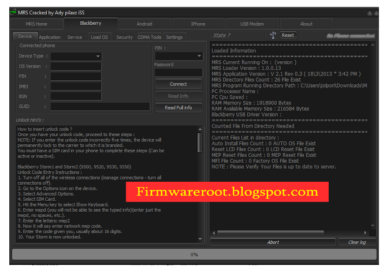Open the USB Modem tab
383x270 pixels.
click(x=252, y=24)
